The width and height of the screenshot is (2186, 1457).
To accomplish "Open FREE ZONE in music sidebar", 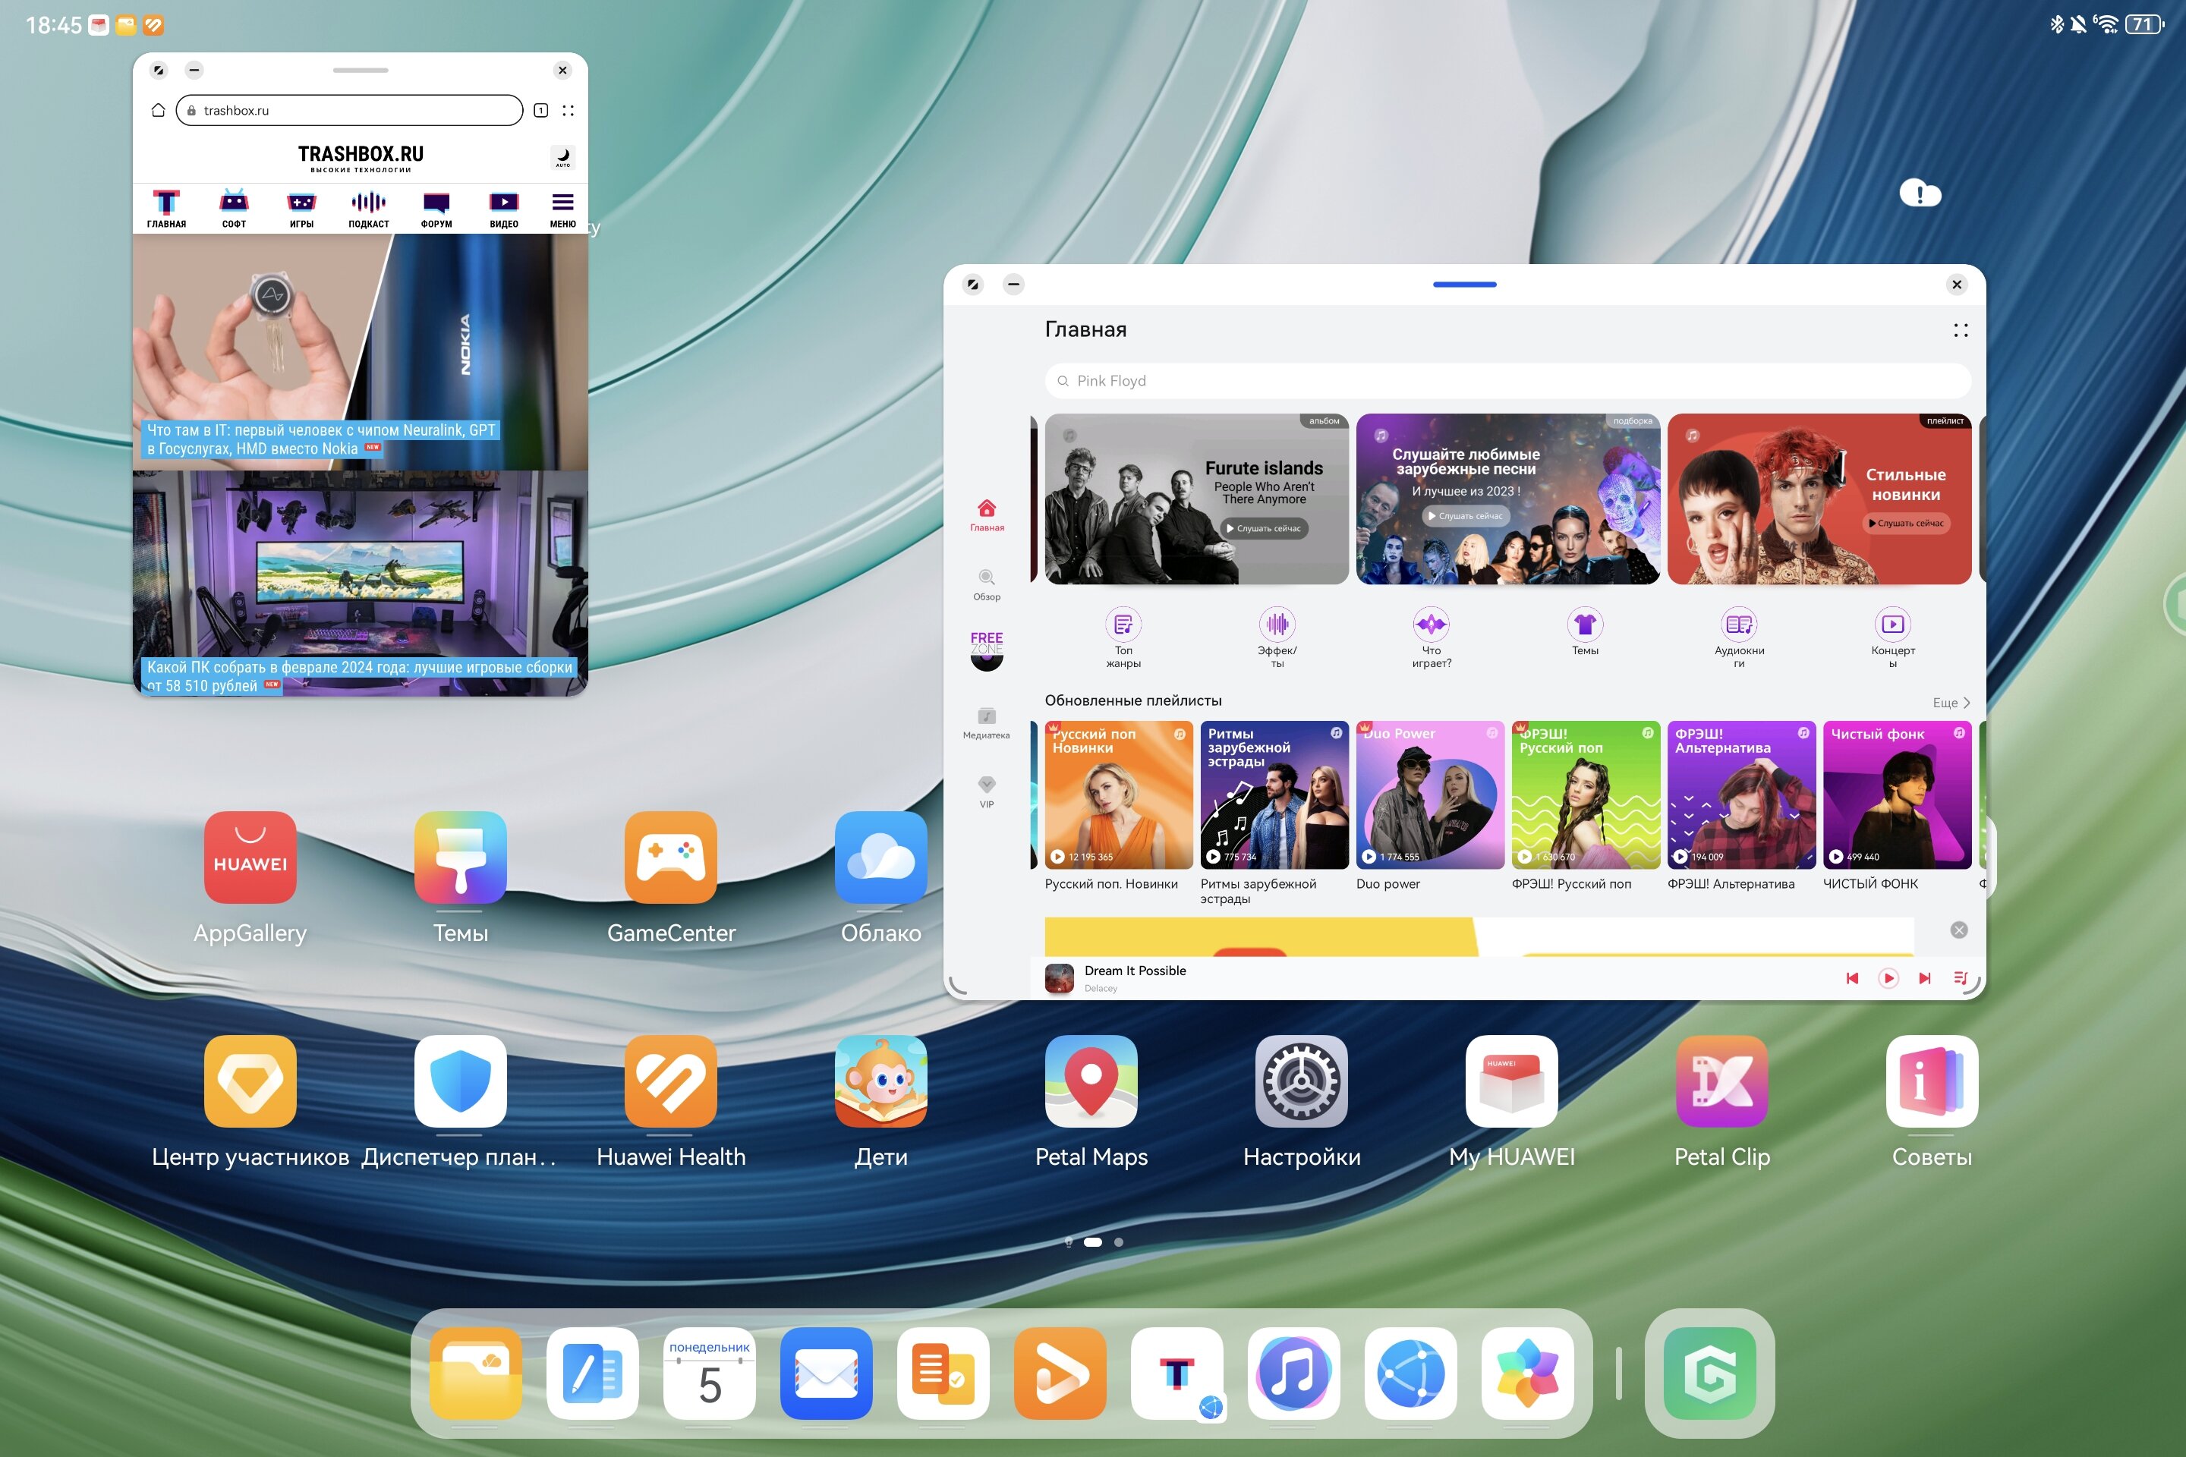I will pyautogui.click(x=986, y=650).
